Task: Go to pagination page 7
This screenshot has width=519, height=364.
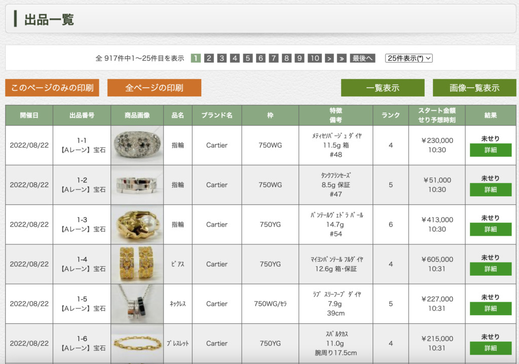Action: [273, 58]
